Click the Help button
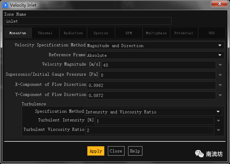This screenshot has width=230, height=164. tap(135, 151)
